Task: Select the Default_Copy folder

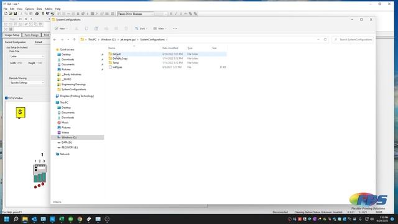Action: click(x=167, y=58)
